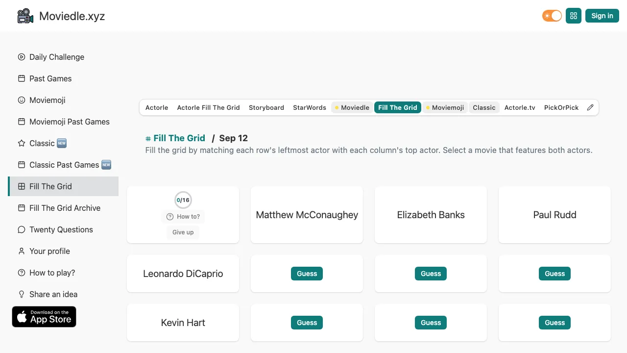Open Daily Challenge in sidebar
The image size is (627, 353).
63,57
